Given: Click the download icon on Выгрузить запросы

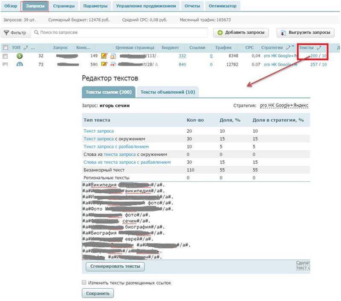Looking at the screenshot, I should (x=283, y=33).
